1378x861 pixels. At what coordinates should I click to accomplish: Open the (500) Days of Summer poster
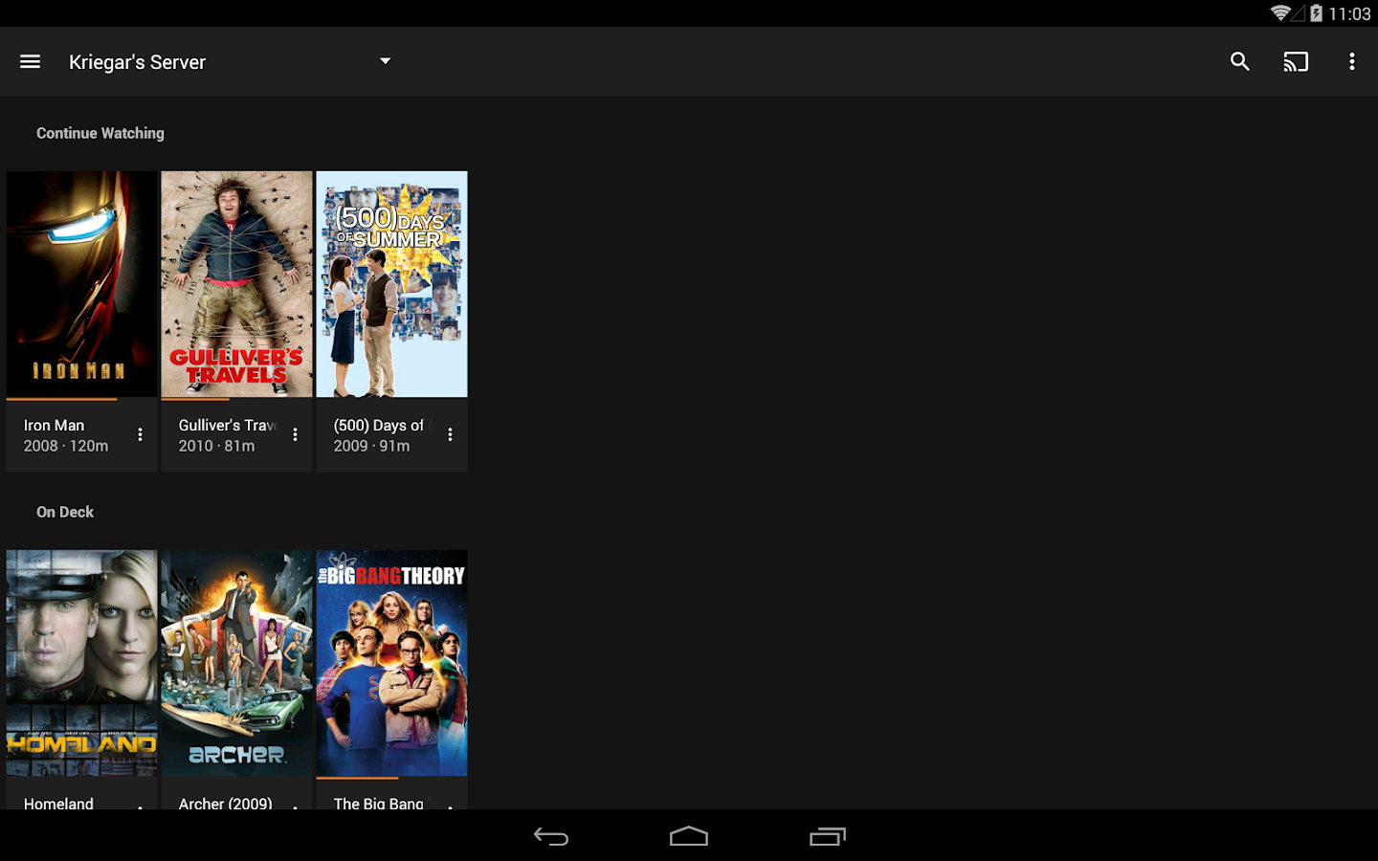tap(391, 284)
